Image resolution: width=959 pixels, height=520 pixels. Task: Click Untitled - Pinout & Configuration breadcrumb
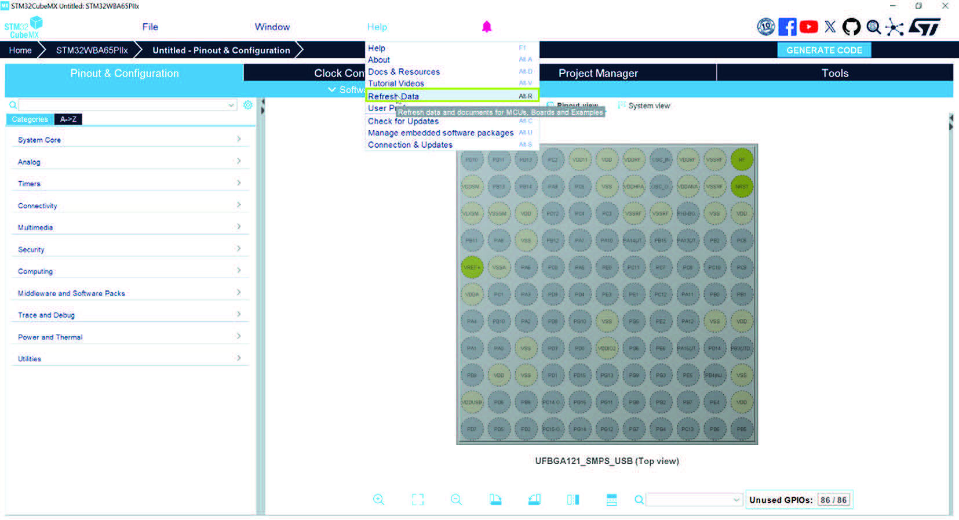[221, 50]
